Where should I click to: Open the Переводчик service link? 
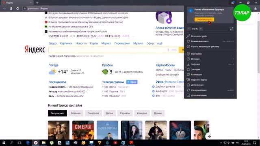tap(122, 43)
